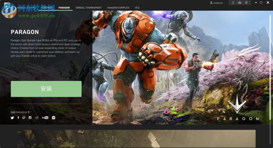The width and height of the screenshot is (273, 148).
Task: Click the green 安装 install button
Action: click(x=46, y=89)
